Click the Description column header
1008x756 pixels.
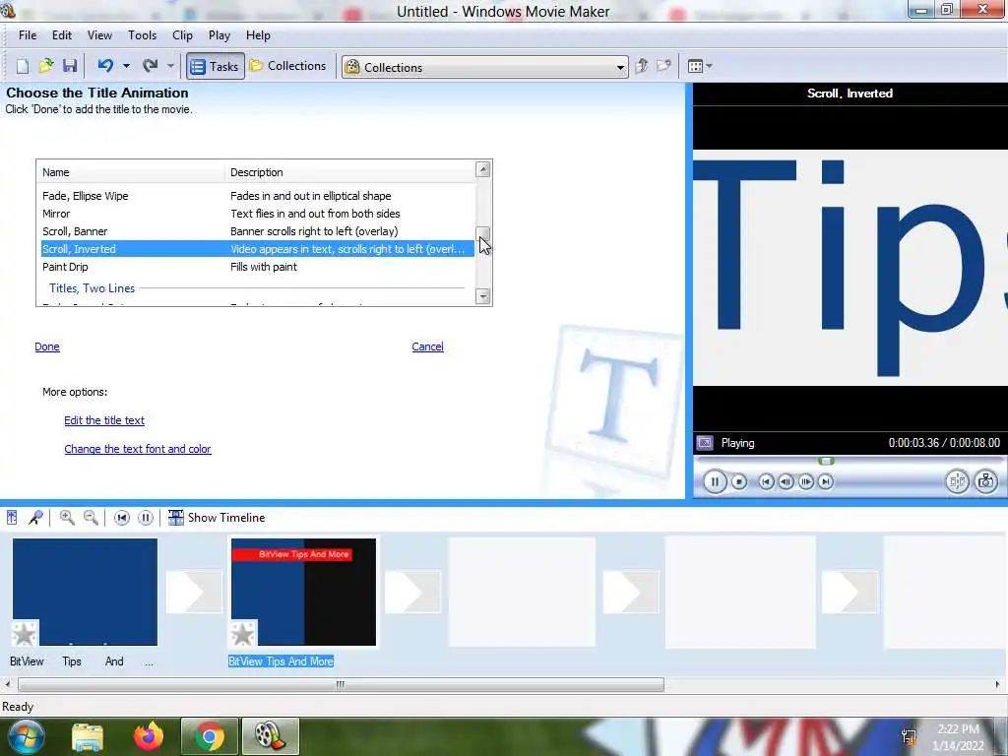[x=349, y=172]
